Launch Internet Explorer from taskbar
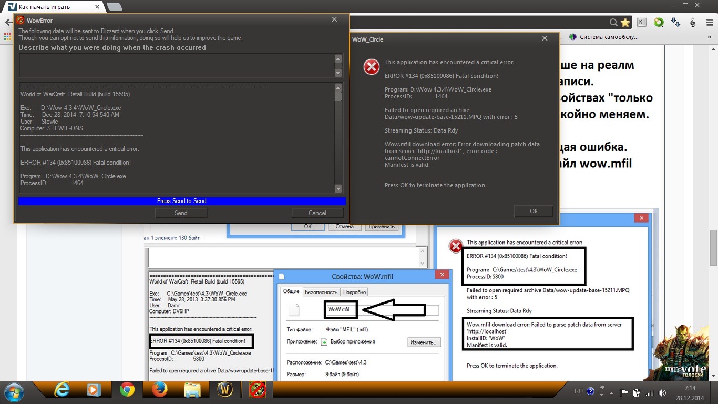This screenshot has width=718, height=404. [x=62, y=390]
